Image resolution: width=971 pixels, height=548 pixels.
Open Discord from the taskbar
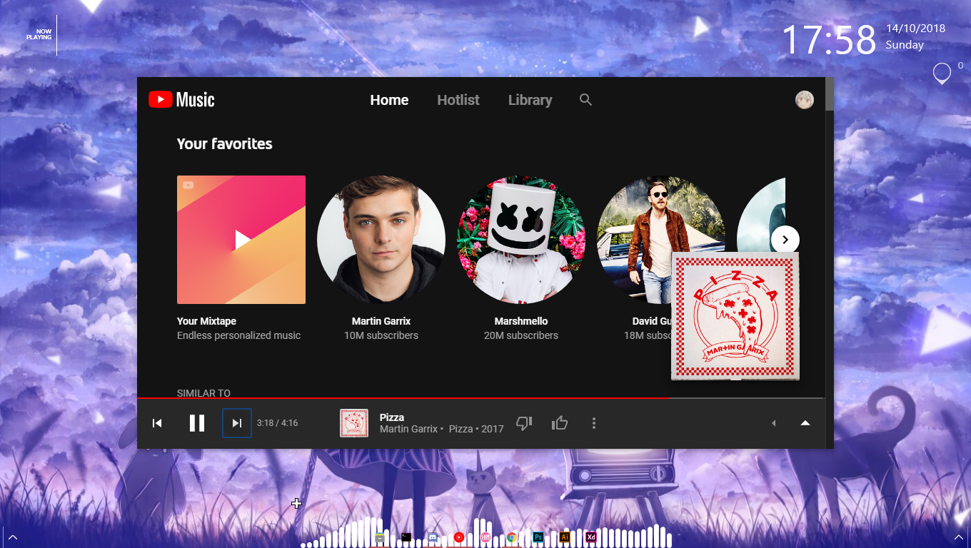(x=432, y=537)
